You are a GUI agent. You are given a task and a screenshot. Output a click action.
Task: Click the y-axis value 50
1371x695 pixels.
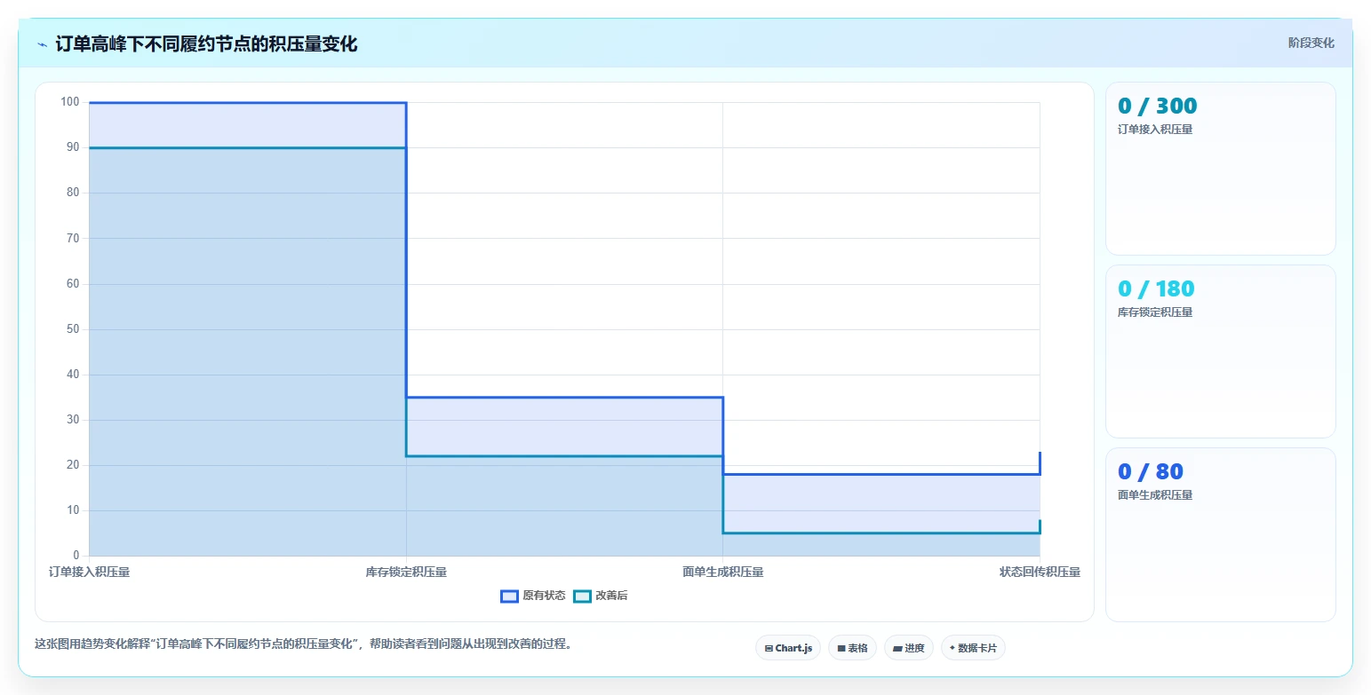73,329
